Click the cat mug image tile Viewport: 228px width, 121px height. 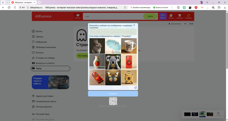[129, 46]
